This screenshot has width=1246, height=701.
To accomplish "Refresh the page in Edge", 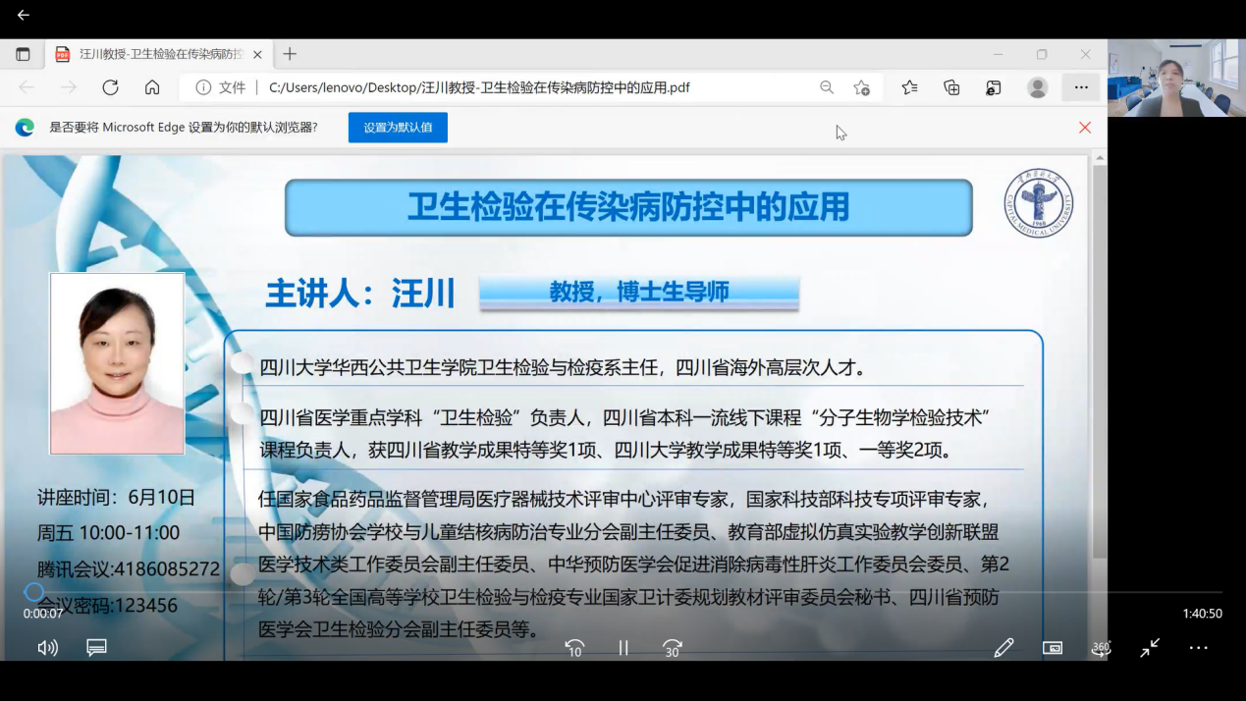I will [110, 87].
